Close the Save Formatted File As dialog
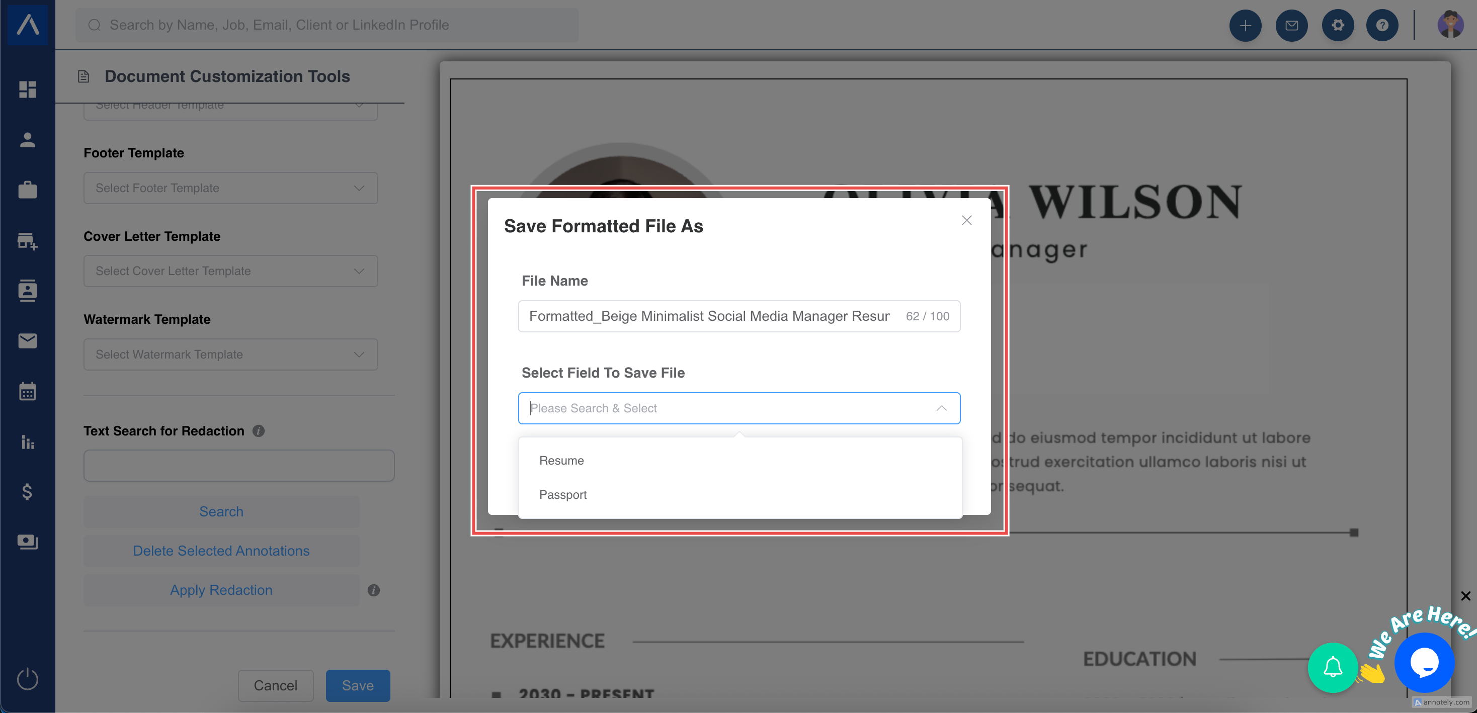This screenshot has height=713, width=1477. pyautogui.click(x=966, y=221)
